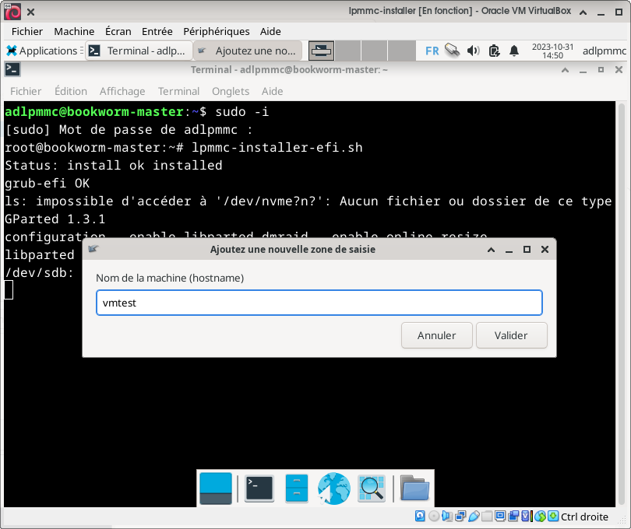The width and height of the screenshot is (631, 529).
Task: Click the network connection tray icon
Action: pyautogui.click(x=452, y=51)
